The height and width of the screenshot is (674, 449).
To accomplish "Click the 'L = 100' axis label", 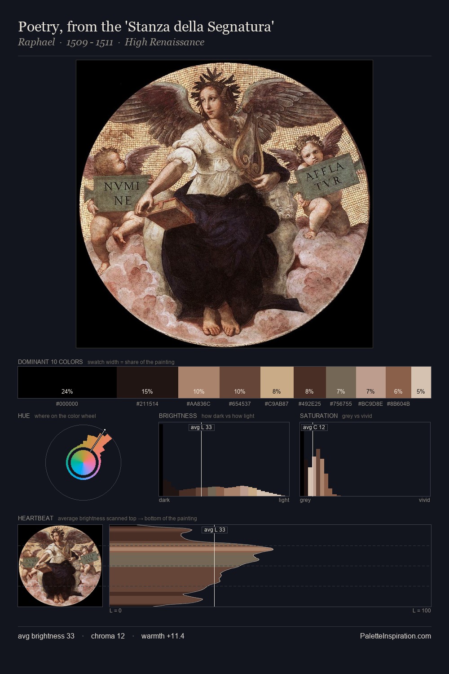I will click(422, 611).
